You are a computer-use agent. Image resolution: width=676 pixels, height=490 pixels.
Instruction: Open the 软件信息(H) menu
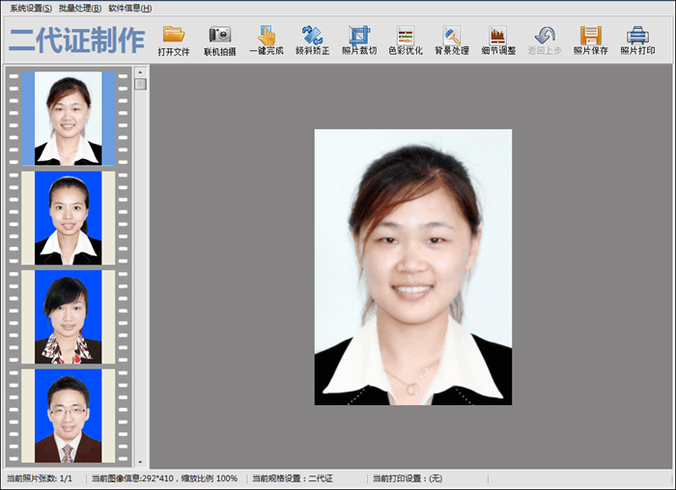click(x=129, y=8)
